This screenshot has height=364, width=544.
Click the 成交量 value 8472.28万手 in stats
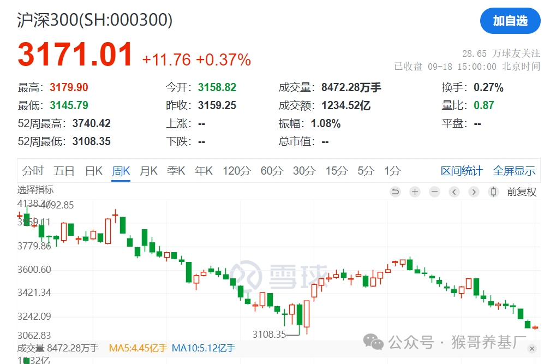point(351,87)
